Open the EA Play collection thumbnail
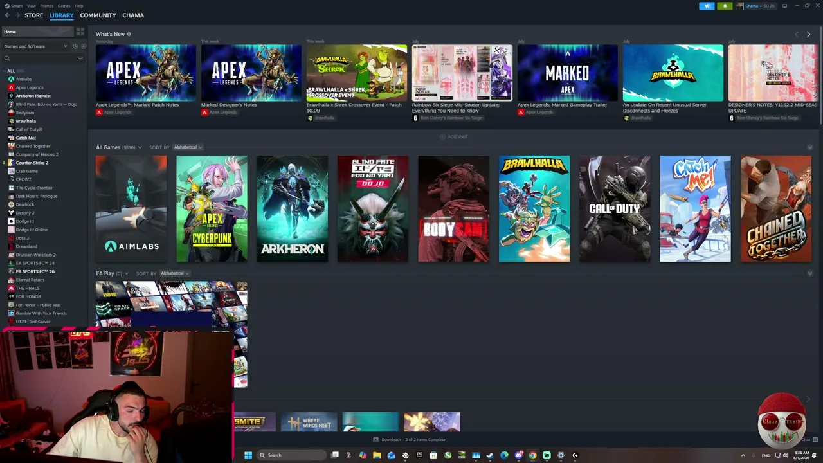 (172, 334)
